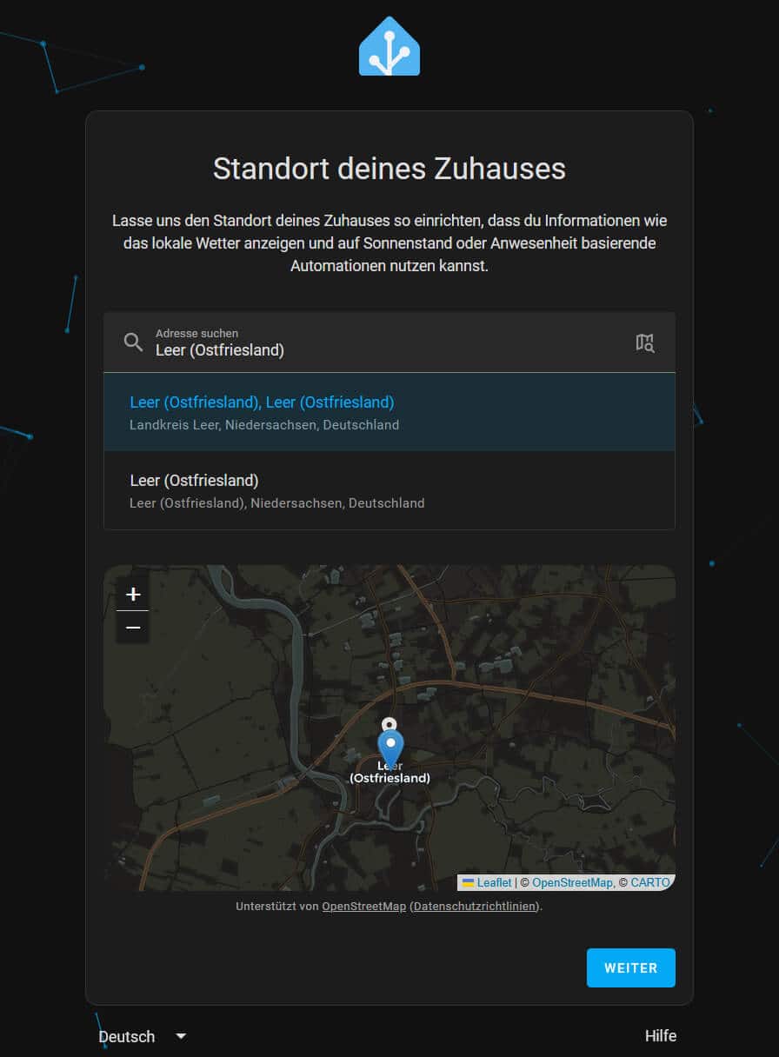Click the Home Assistant logo

pyautogui.click(x=389, y=46)
